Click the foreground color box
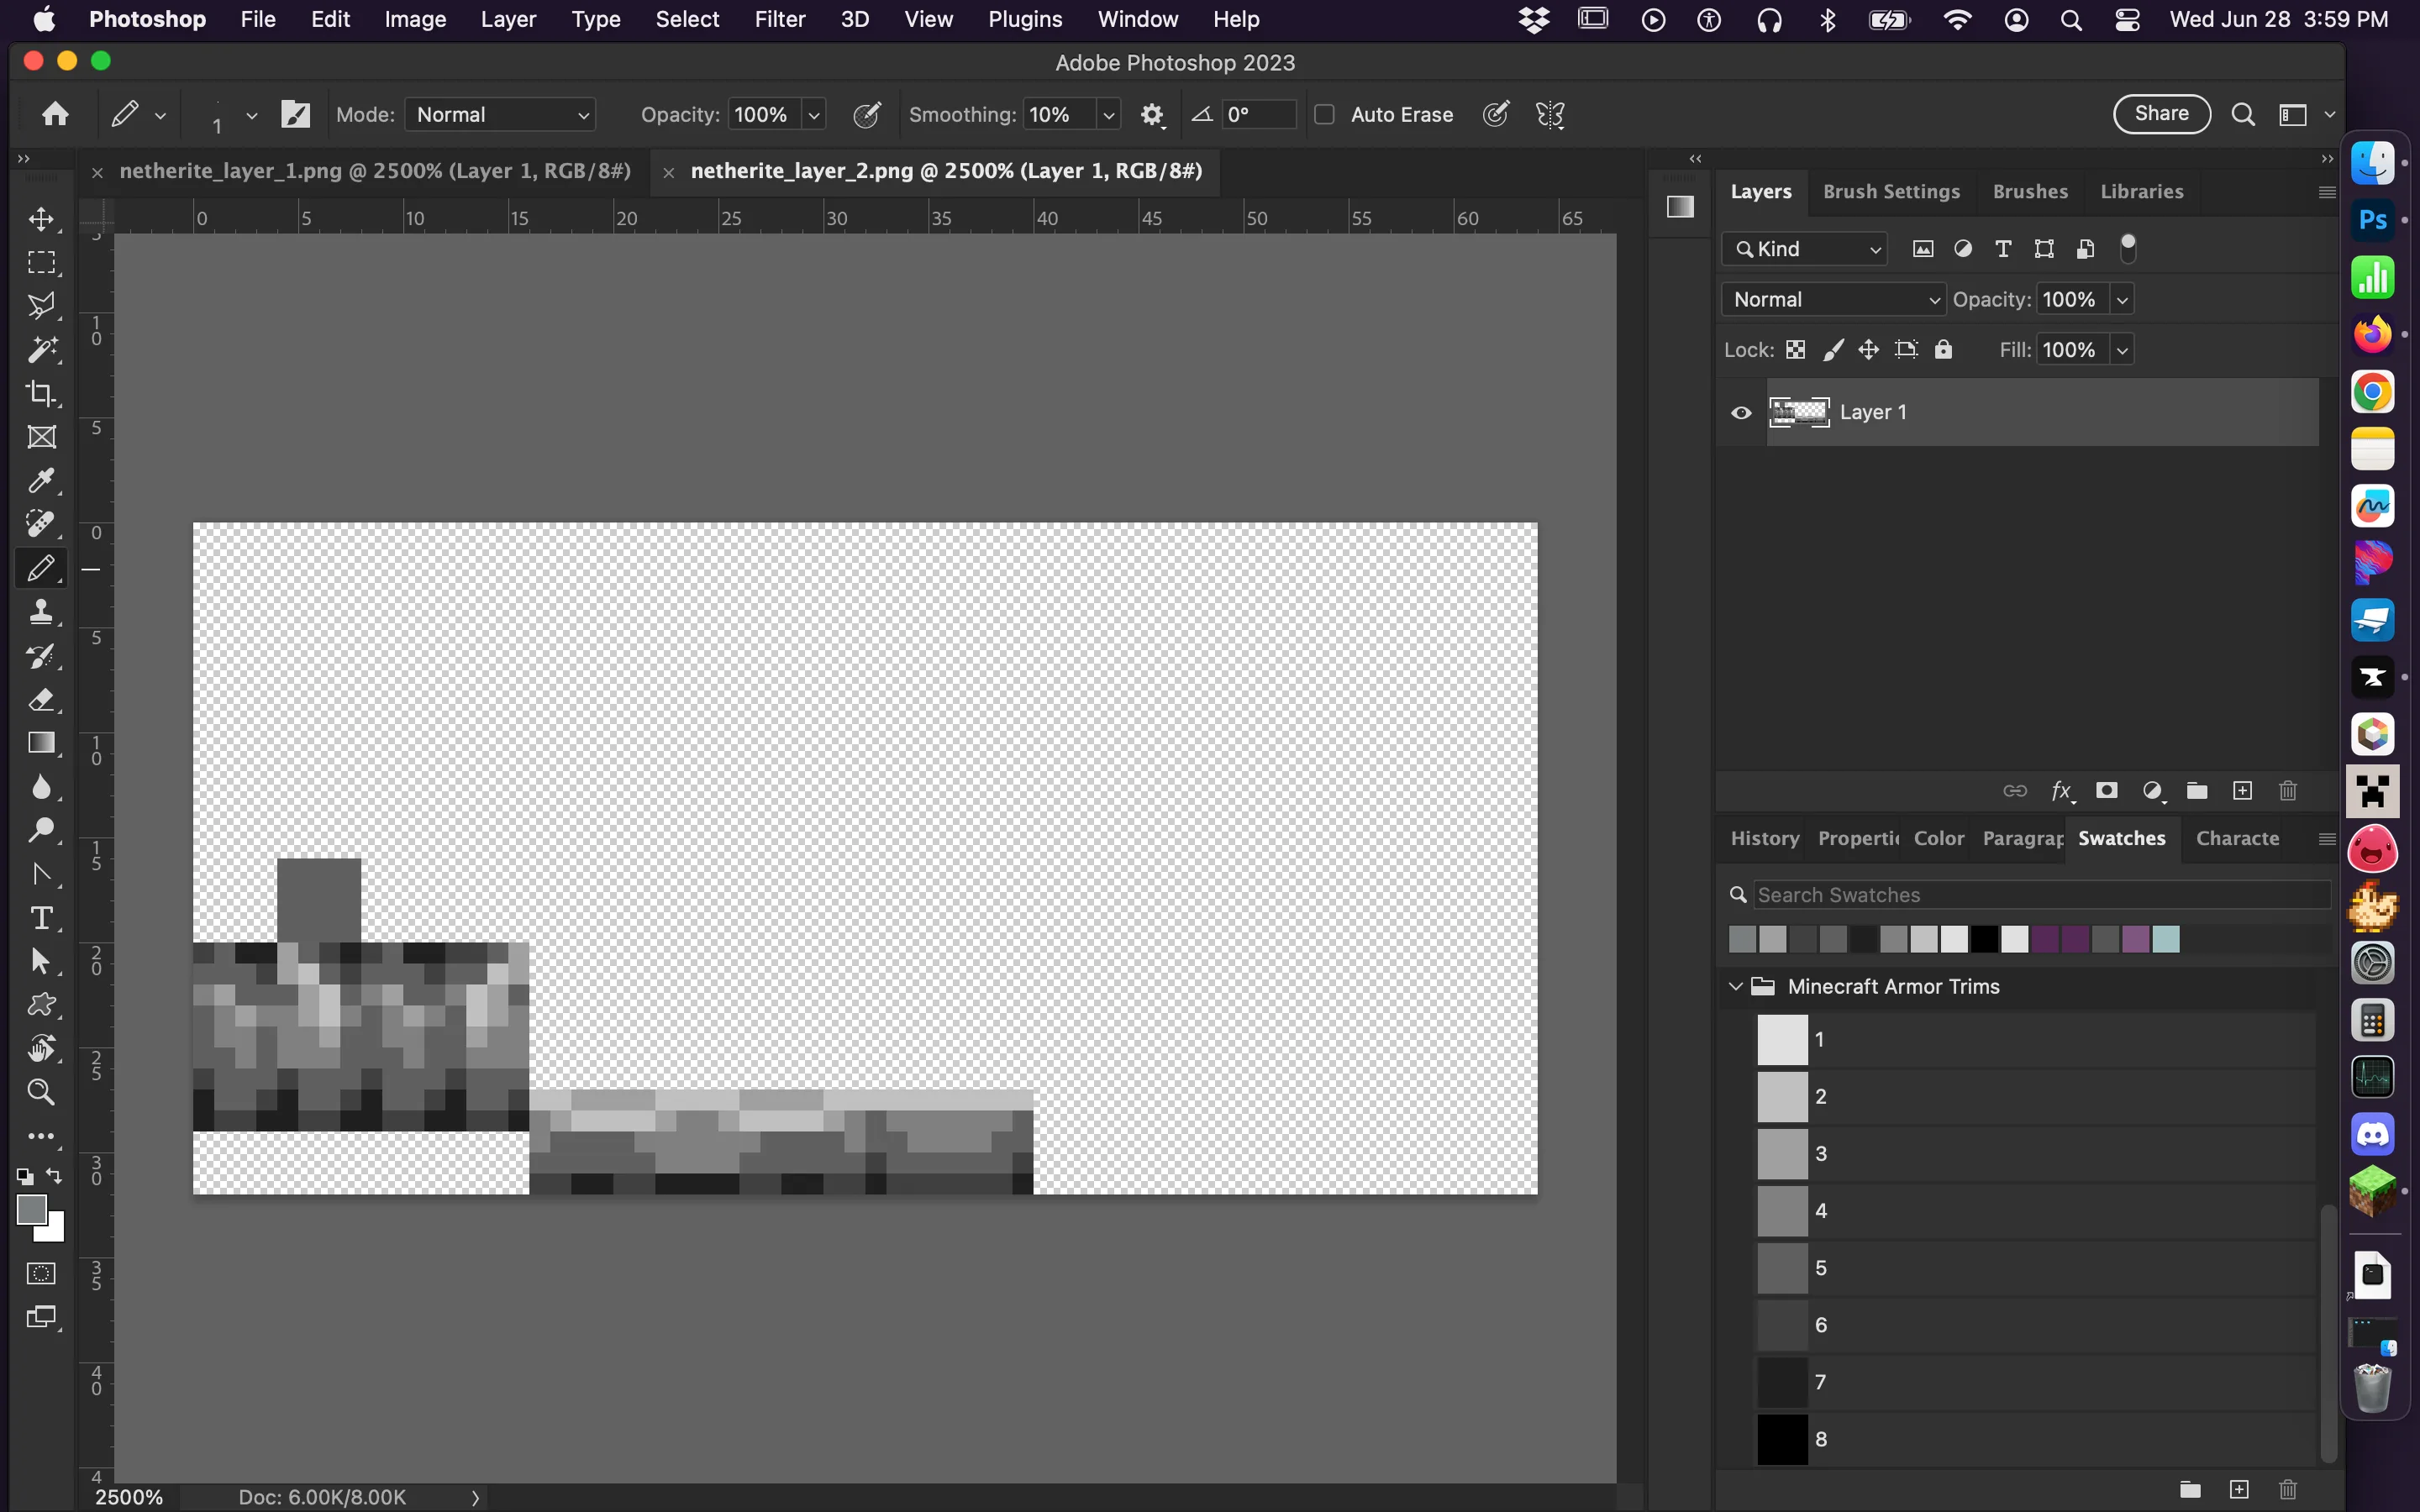Viewport: 2420px width, 1512px height. coord(31,1210)
